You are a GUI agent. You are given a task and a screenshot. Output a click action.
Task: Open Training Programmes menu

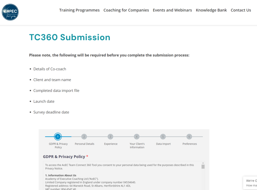[x=79, y=10]
